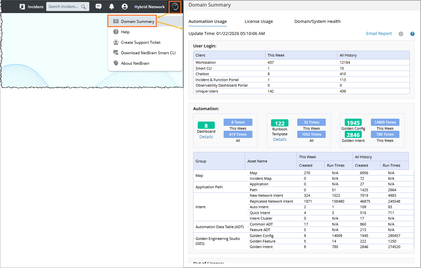Switch to the License Usage tab
The width and height of the screenshot is (421, 268).
tap(259, 22)
